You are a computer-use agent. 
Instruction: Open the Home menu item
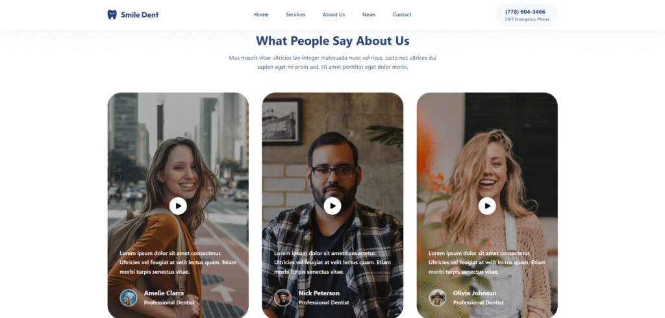pyautogui.click(x=261, y=14)
